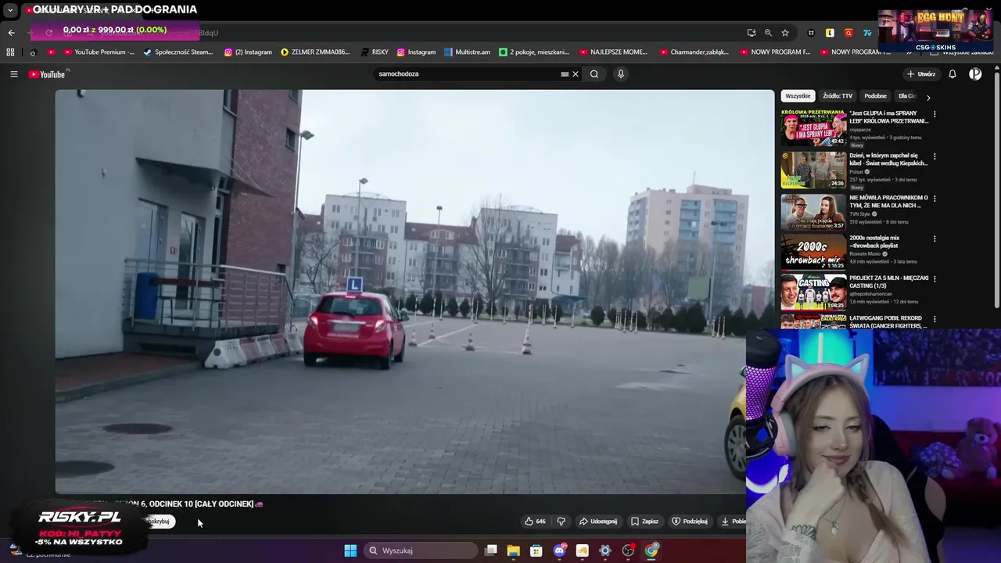
Task: Click the Podziękuj thanks button
Action: [690, 522]
